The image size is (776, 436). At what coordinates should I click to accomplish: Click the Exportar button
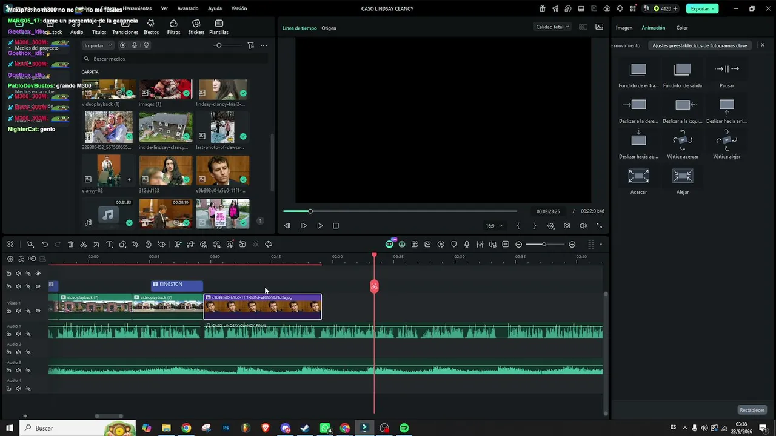(x=702, y=8)
